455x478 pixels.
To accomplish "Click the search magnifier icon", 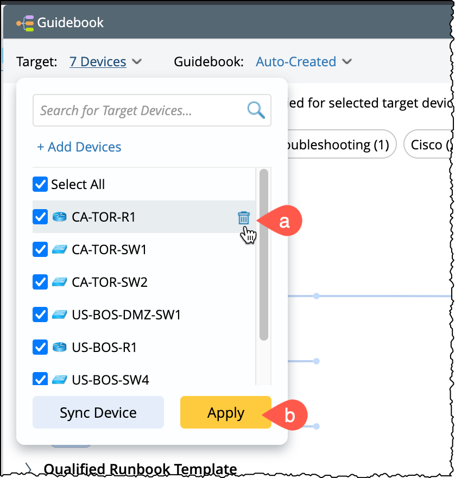I will point(256,110).
